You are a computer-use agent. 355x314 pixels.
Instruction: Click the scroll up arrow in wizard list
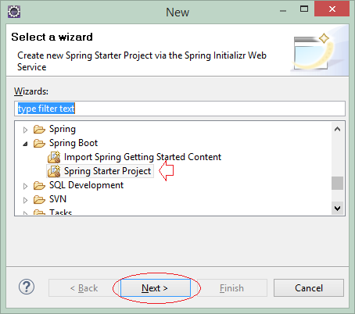(337, 129)
